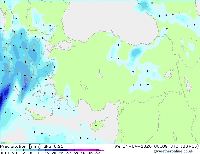Click the island of Cyprus on map

tap(98, 125)
